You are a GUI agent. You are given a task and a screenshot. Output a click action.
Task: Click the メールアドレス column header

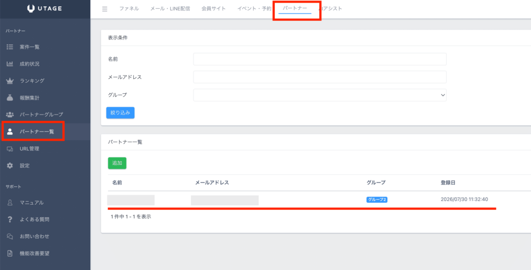tap(212, 183)
